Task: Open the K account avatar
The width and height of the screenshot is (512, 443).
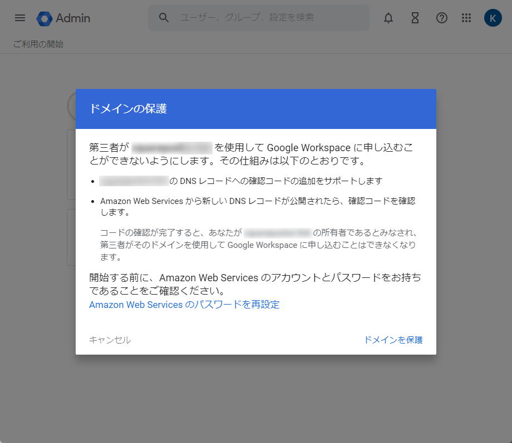Action: tap(493, 18)
